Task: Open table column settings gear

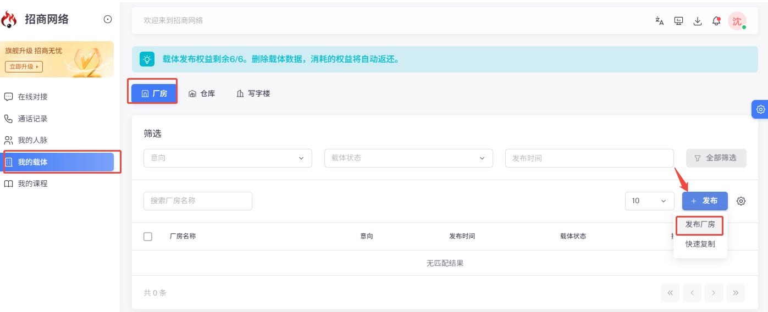Action: [741, 201]
